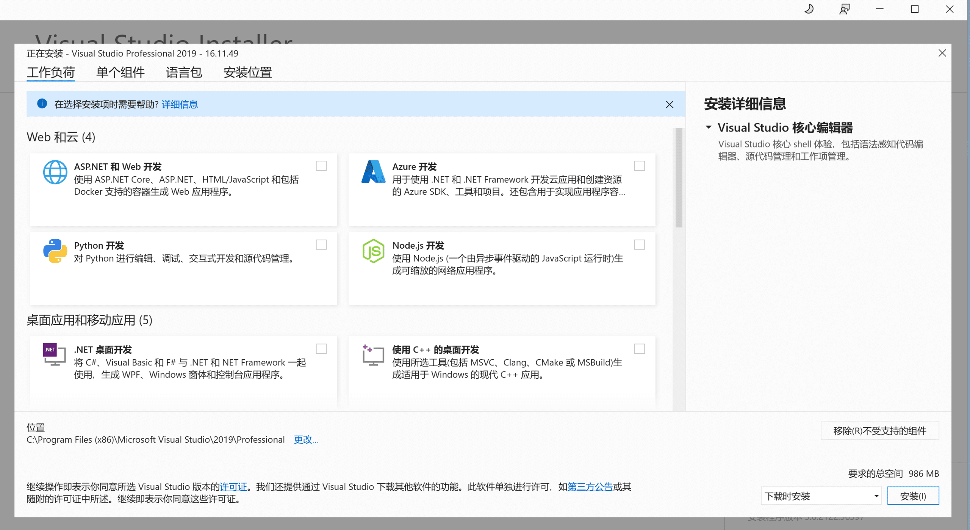The image size is (970, 530).
Task: Click the Node.js development logo icon
Action: [373, 251]
